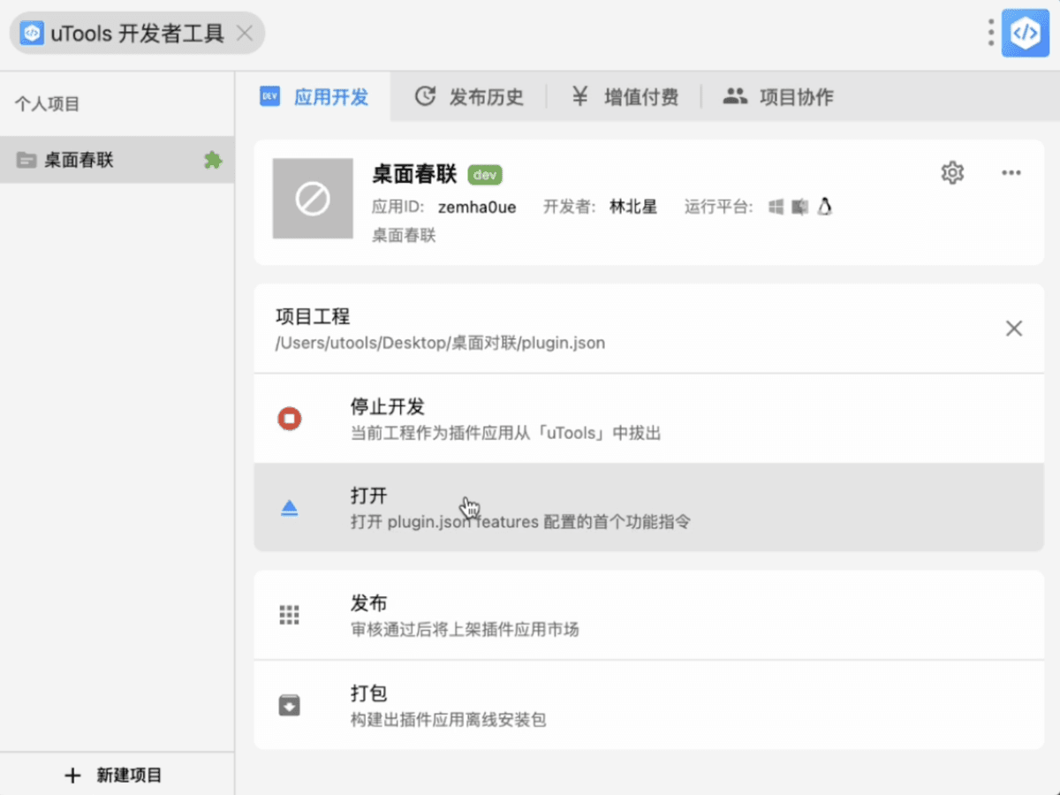The image size is (1060, 795).
Task: Close the uTools 开发者工具 tag
Action: tap(245, 34)
